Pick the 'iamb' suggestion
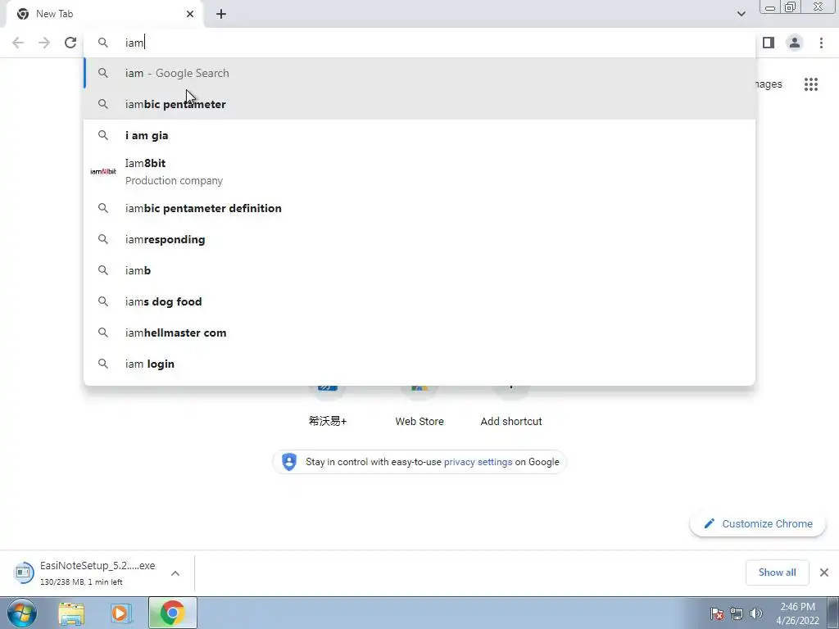Viewport: 839px width, 629px height. [x=419, y=270]
